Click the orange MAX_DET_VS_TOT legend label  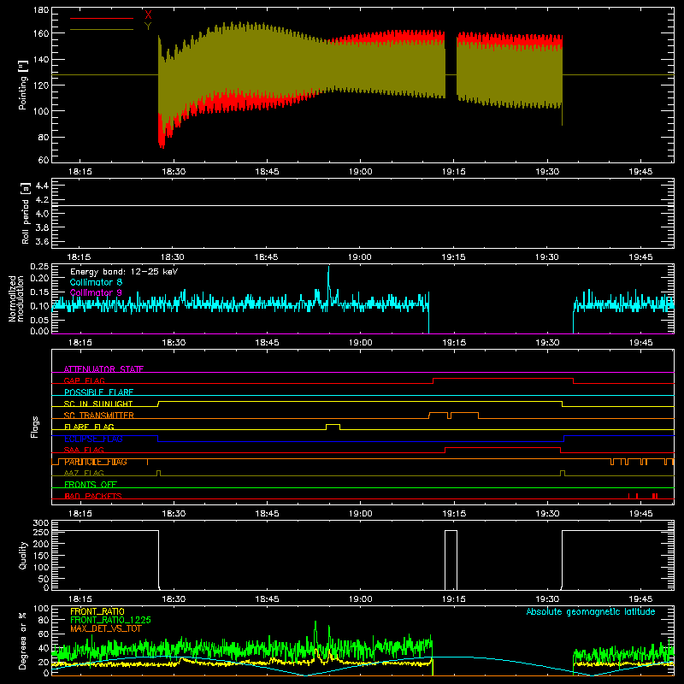coord(106,628)
